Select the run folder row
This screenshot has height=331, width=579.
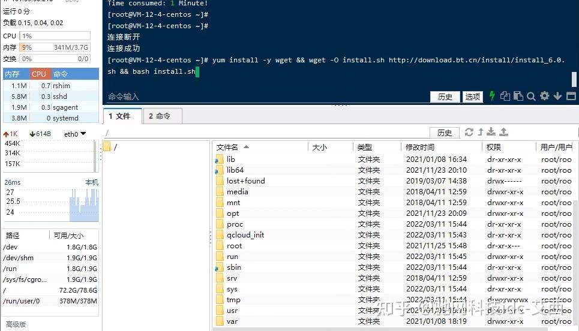(394, 257)
